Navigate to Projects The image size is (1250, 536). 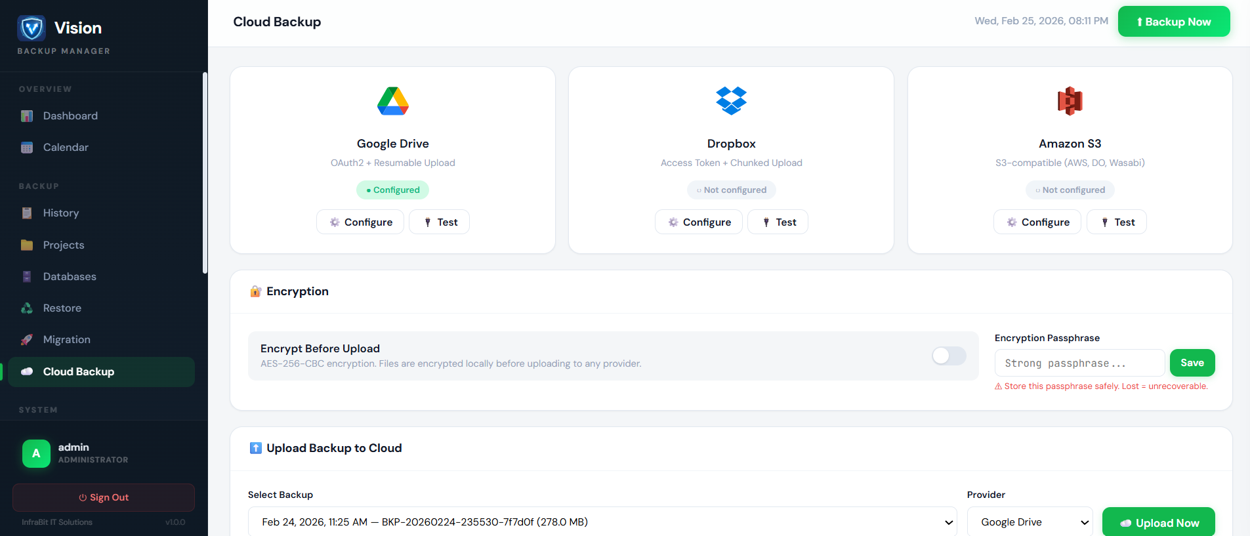click(x=102, y=245)
